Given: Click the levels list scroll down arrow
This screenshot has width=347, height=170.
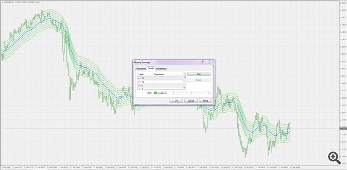Looking at the screenshot, I should coord(184,88).
